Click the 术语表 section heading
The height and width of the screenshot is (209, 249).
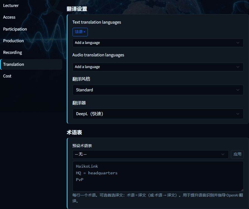pos(74,132)
